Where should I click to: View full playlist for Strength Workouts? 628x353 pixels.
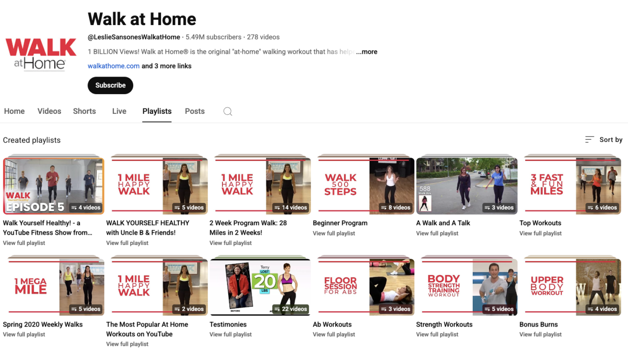[437, 335]
